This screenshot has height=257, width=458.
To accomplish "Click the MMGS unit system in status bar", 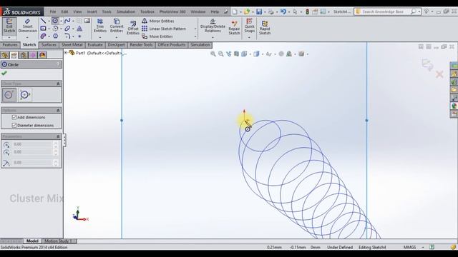I will coord(409,247).
